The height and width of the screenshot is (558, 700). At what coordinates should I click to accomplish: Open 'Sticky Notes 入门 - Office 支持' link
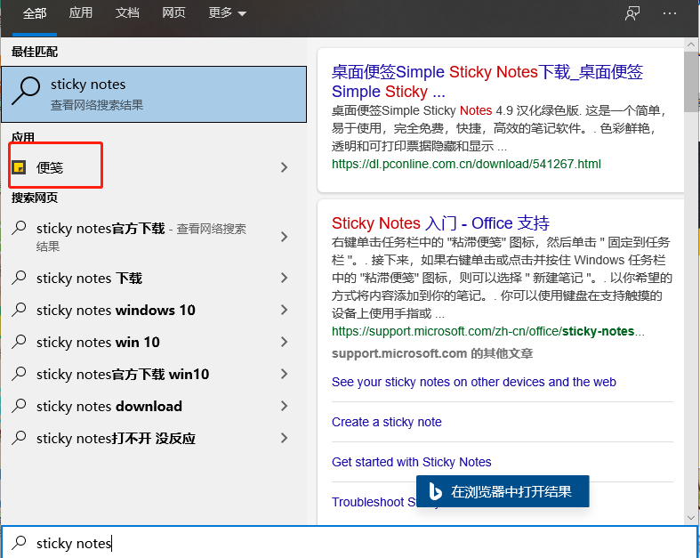[440, 222]
